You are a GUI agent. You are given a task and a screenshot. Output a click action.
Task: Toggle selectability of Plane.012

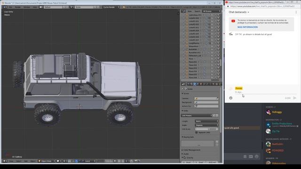click(215, 65)
